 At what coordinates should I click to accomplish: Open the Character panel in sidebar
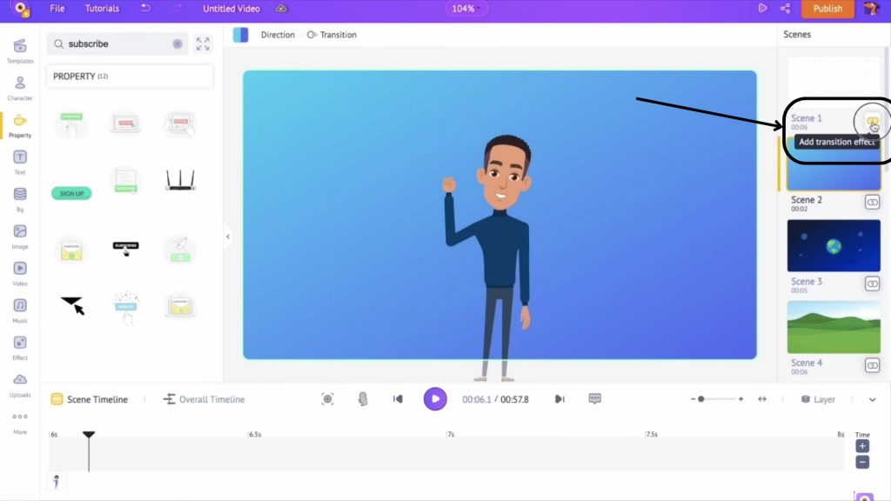point(19,87)
